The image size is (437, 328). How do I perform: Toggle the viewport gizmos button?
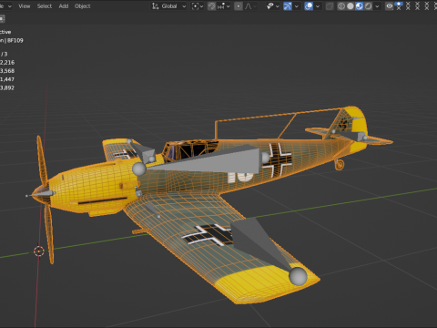click(x=288, y=6)
